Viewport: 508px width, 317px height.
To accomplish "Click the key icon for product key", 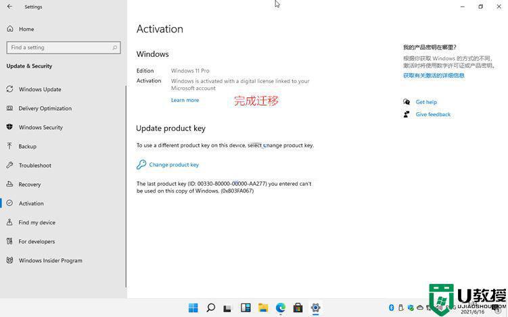I will click(141, 164).
